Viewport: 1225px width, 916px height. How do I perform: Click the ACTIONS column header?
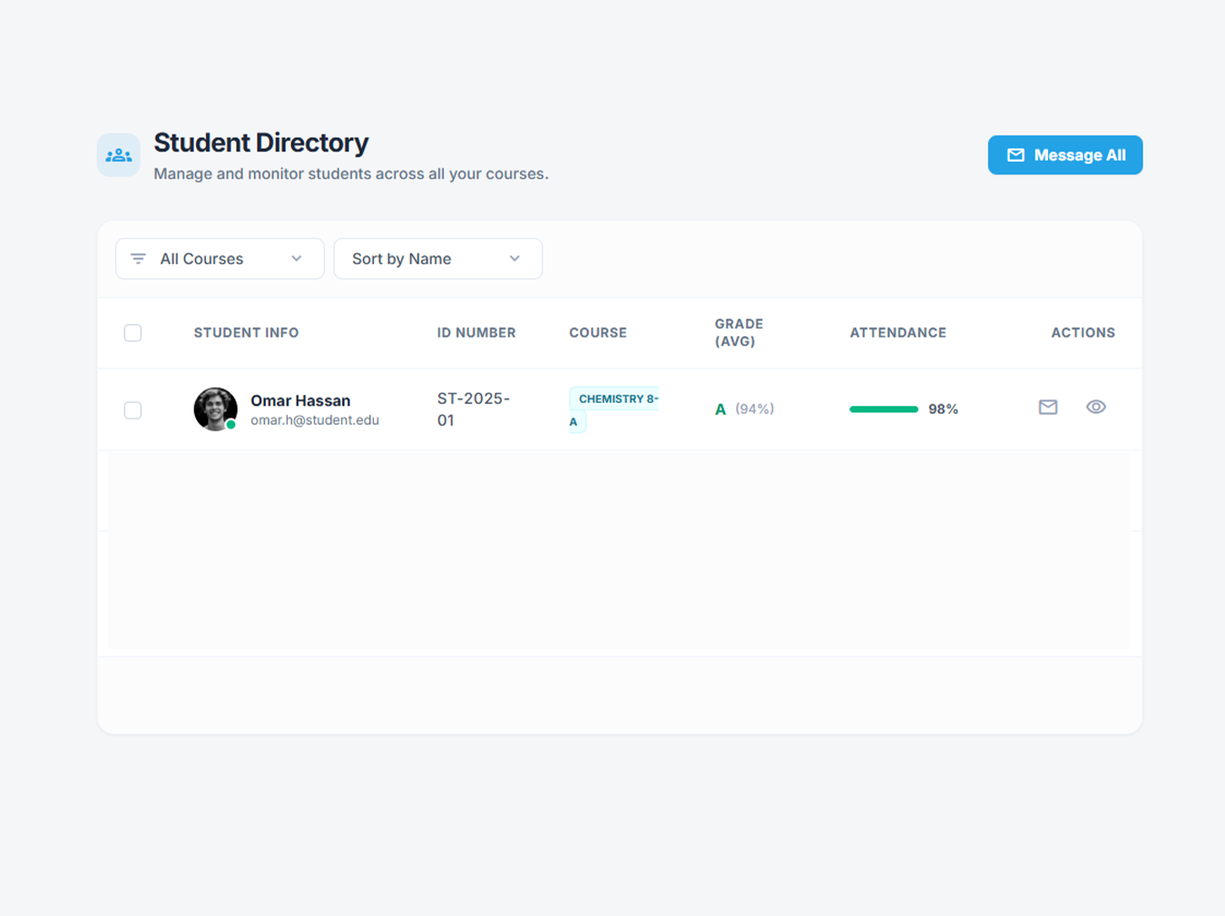[1083, 332]
